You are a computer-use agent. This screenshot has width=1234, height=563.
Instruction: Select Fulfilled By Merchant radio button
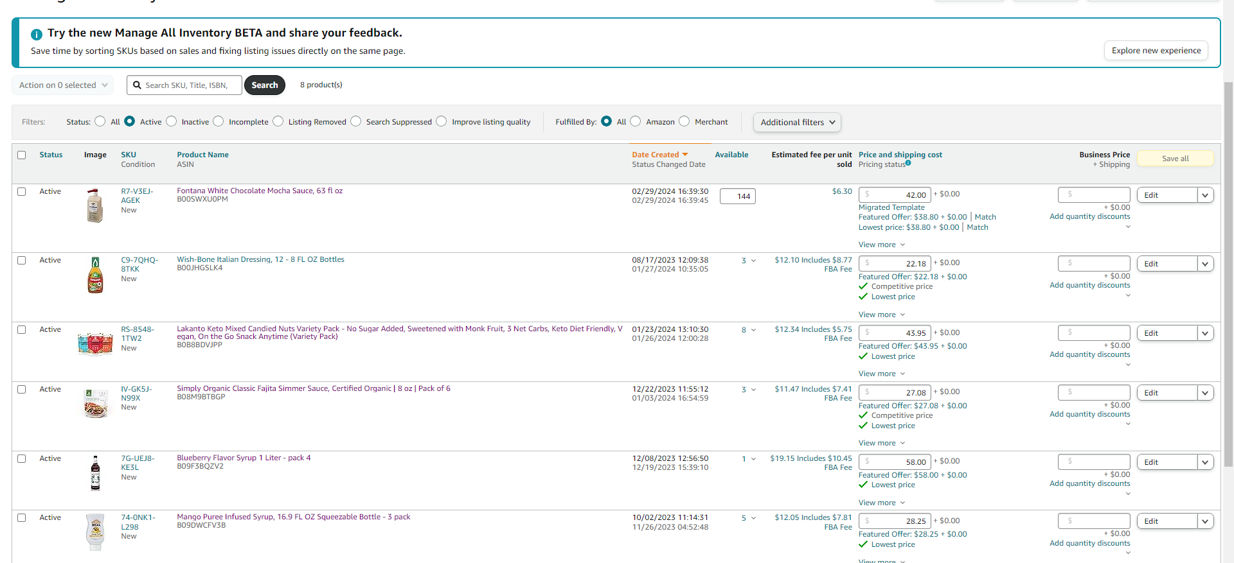684,121
